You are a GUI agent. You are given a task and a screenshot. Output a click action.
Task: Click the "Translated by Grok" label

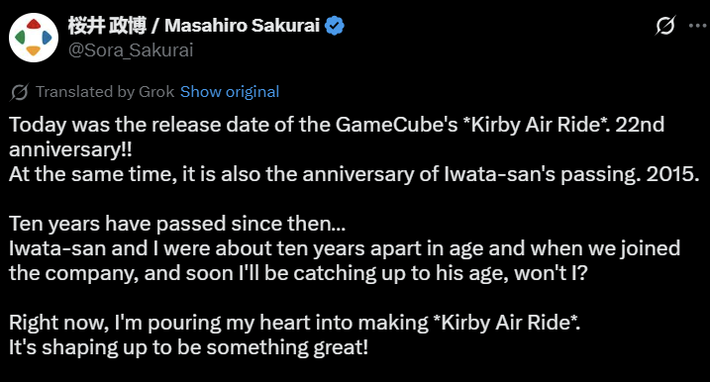click(105, 92)
